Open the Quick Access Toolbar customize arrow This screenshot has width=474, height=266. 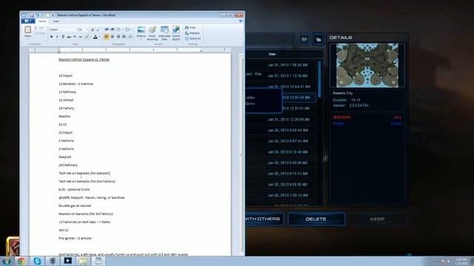click(53, 15)
